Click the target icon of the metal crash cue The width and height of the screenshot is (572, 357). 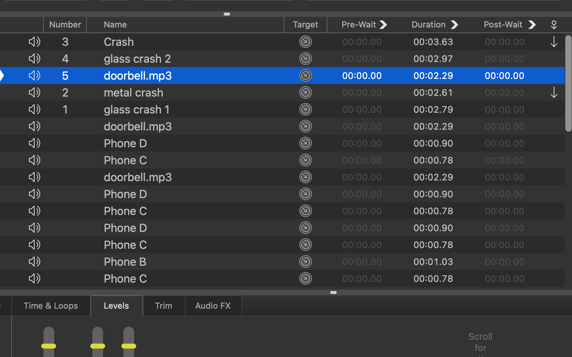(x=305, y=92)
